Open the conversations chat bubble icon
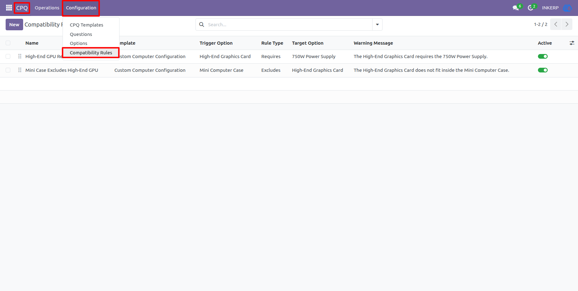Viewport: 578px width, 291px height. pos(516,8)
